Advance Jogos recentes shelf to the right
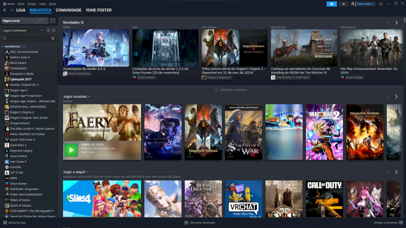The height and width of the screenshot is (228, 406). [x=396, y=96]
